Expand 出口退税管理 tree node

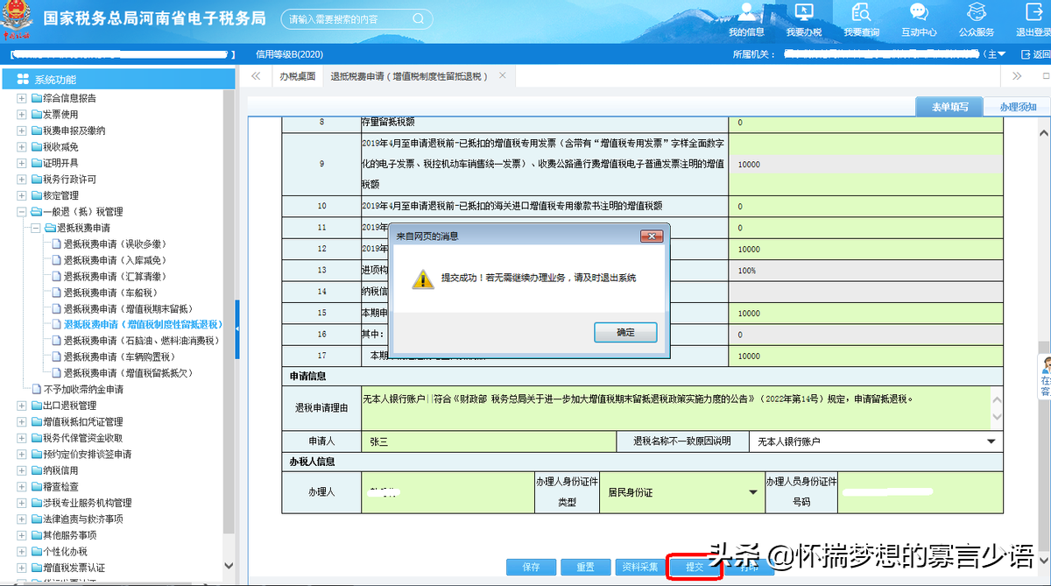click(21, 406)
